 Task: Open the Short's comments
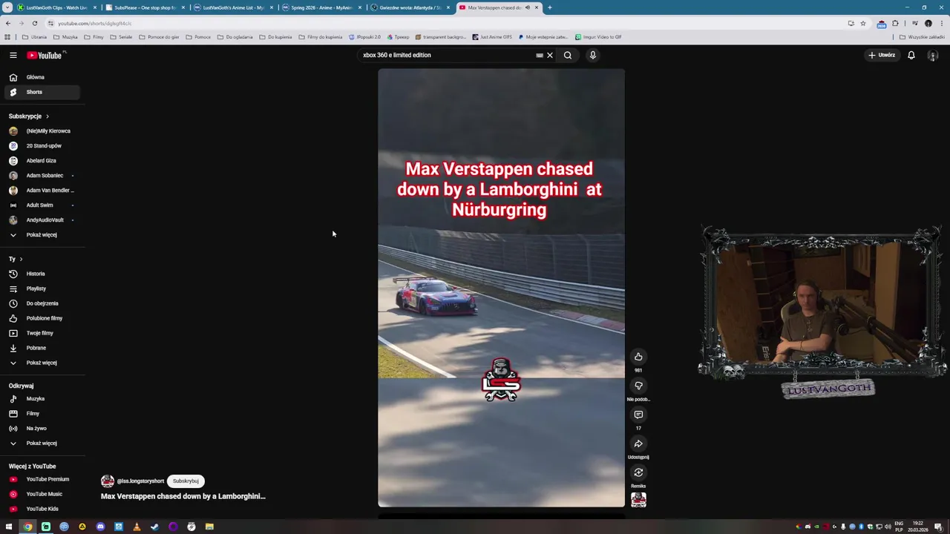point(638,415)
